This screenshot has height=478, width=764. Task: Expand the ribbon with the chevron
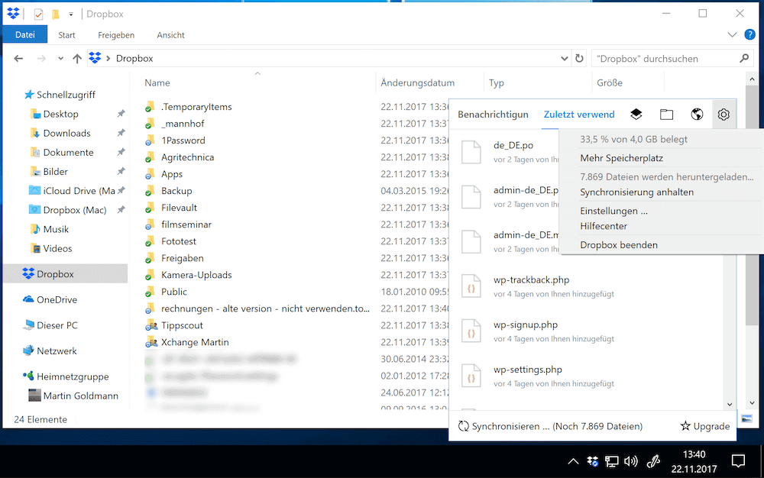(732, 34)
